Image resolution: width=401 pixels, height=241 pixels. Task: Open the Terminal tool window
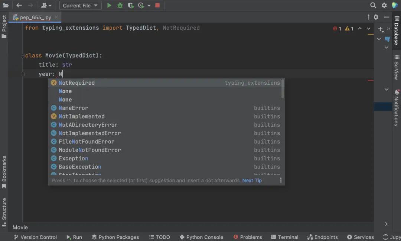coord(284,237)
